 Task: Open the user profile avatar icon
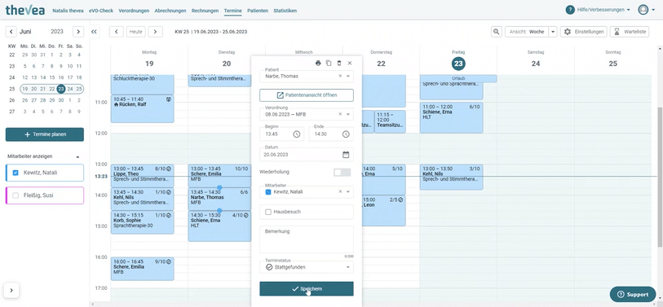[x=643, y=10]
